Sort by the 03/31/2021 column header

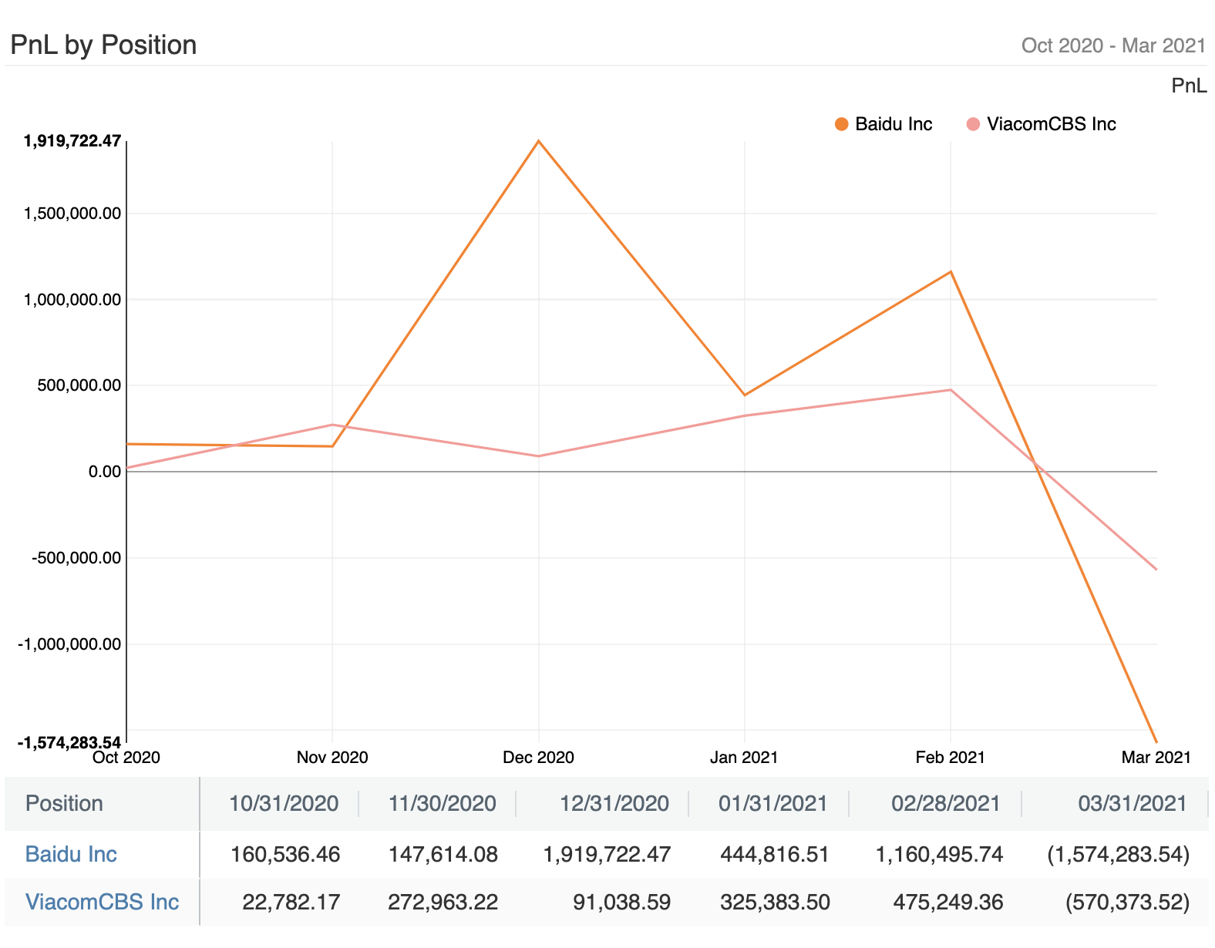1133,803
